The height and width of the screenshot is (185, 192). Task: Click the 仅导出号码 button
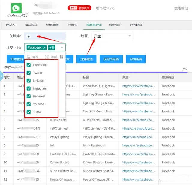click(111, 59)
